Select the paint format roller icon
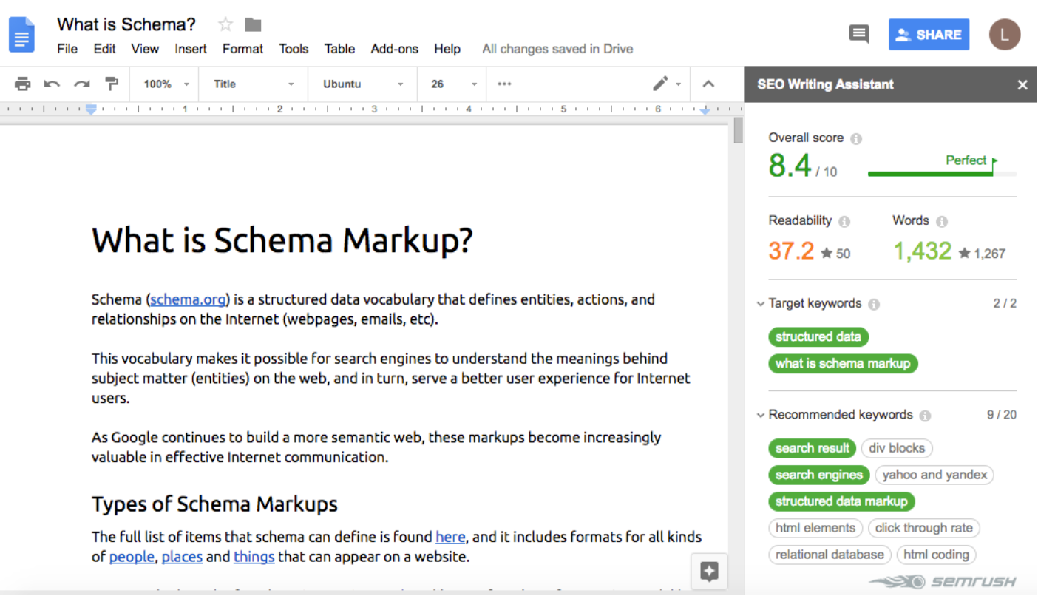1038x596 pixels. click(x=112, y=84)
